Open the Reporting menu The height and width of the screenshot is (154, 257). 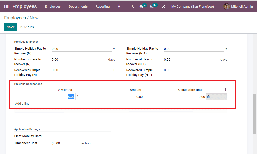coord(103,7)
